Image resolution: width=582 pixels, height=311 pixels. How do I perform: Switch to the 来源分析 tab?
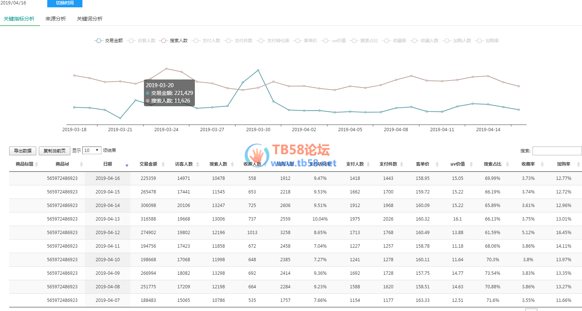[56, 19]
